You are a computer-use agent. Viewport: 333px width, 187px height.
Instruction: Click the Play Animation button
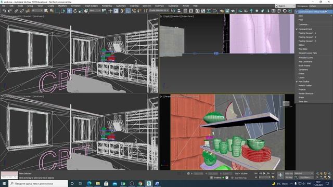tap(264, 173)
